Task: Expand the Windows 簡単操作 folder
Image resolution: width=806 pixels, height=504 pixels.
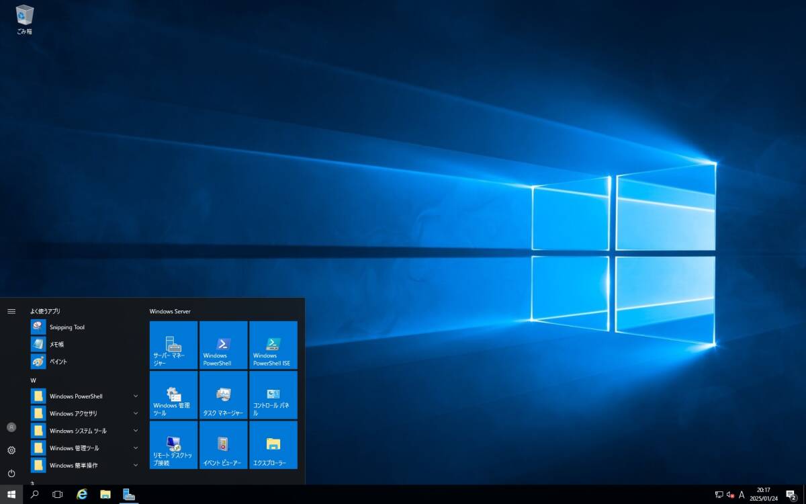Action: tap(85, 465)
